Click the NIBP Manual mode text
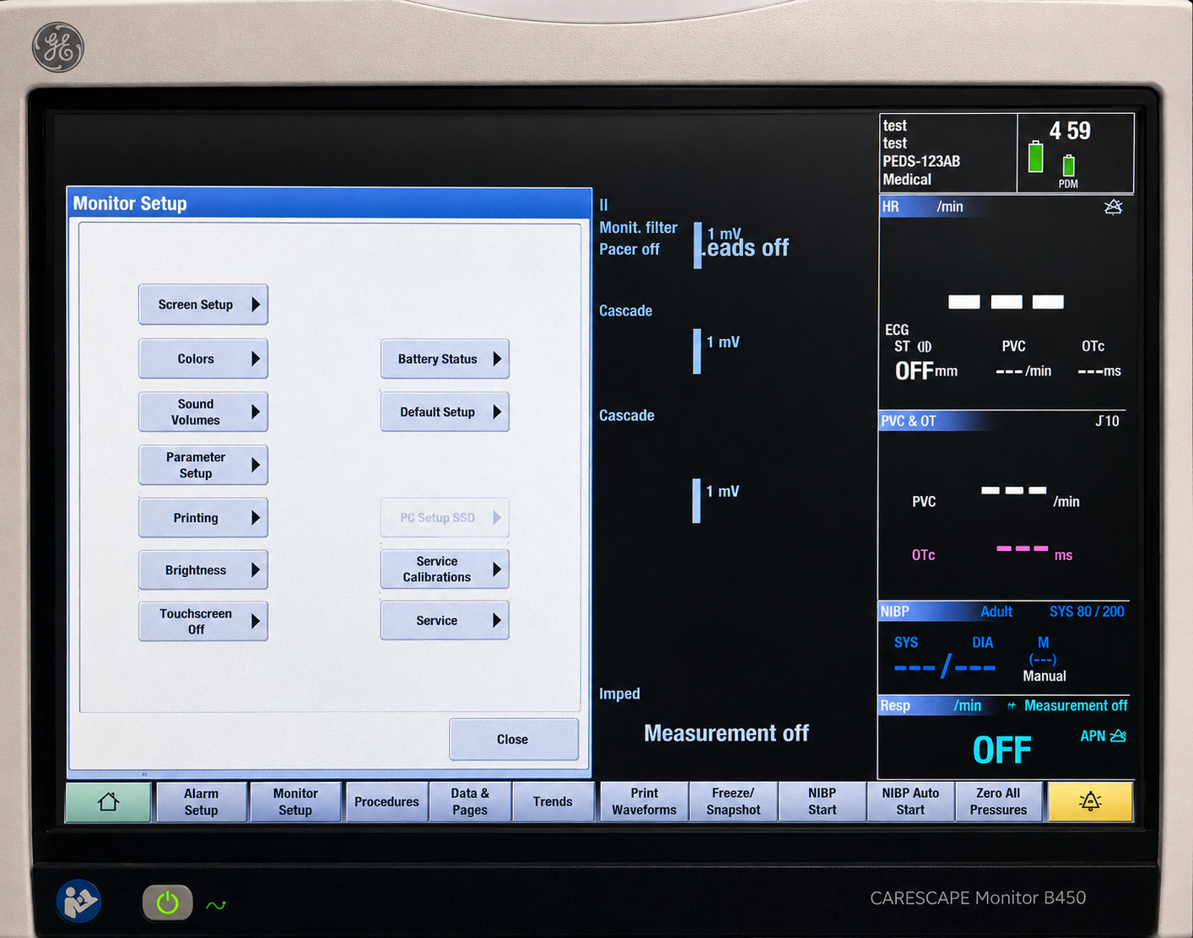The height and width of the screenshot is (938, 1193). point(1045,677)
